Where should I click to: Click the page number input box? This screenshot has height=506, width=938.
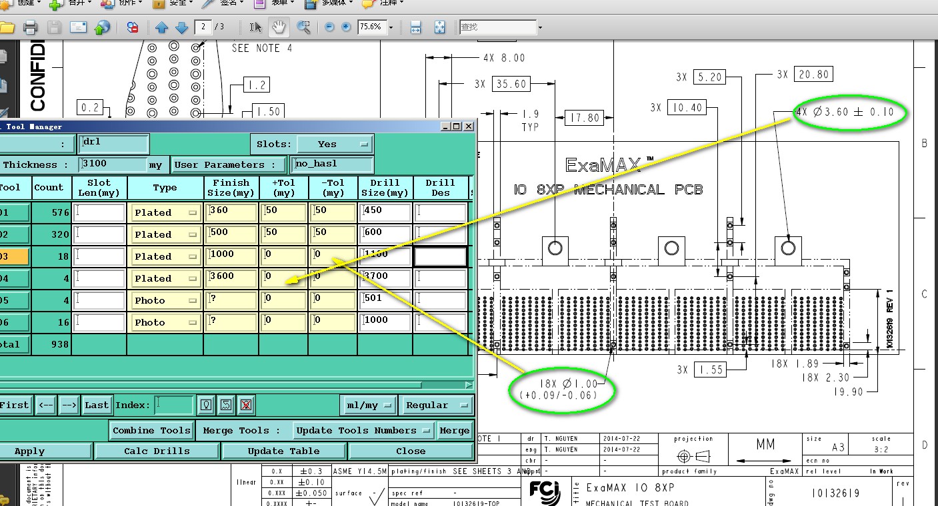point(203,27)
